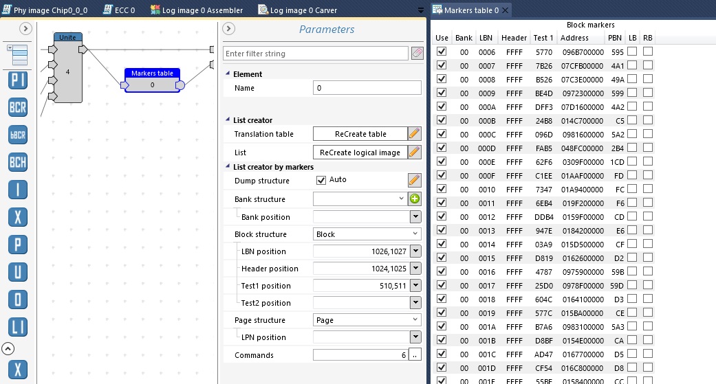This screenshot has height=384, width=716.
Task: Toggle the Auto dump structure checkbox
Action: pos(321,180)
